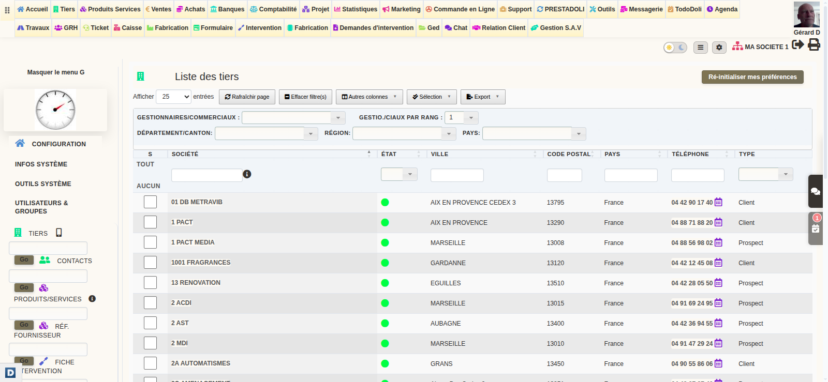This screenshot has height=382, width=828.
Task: Check the box for 1 PACT
Action: point(150,222)
